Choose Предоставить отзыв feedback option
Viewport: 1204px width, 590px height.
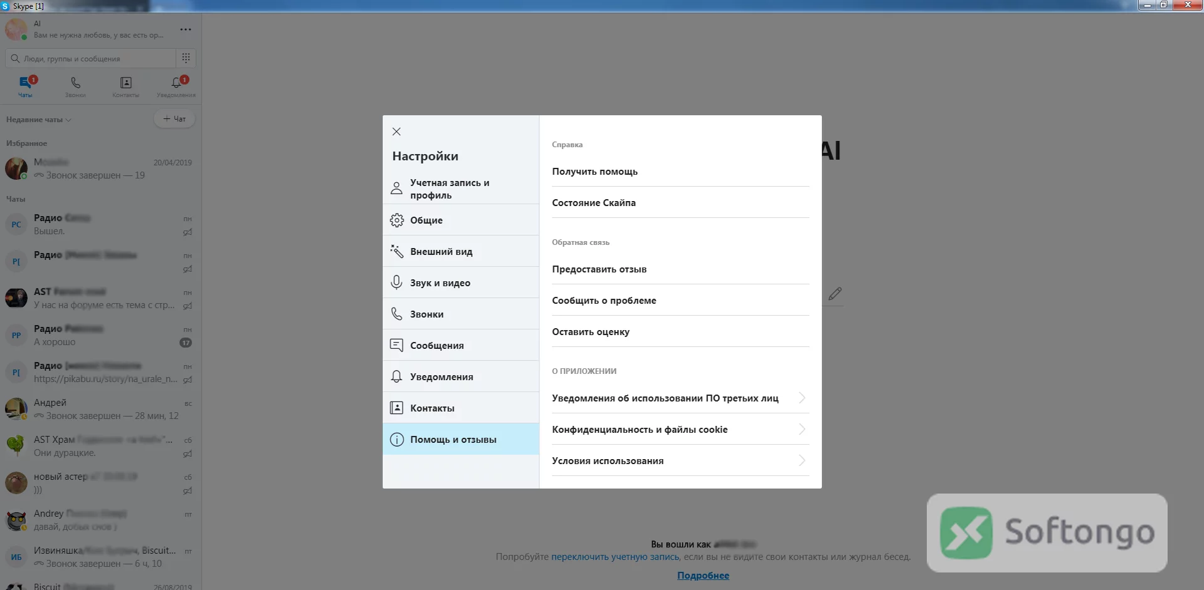point(680,269)
